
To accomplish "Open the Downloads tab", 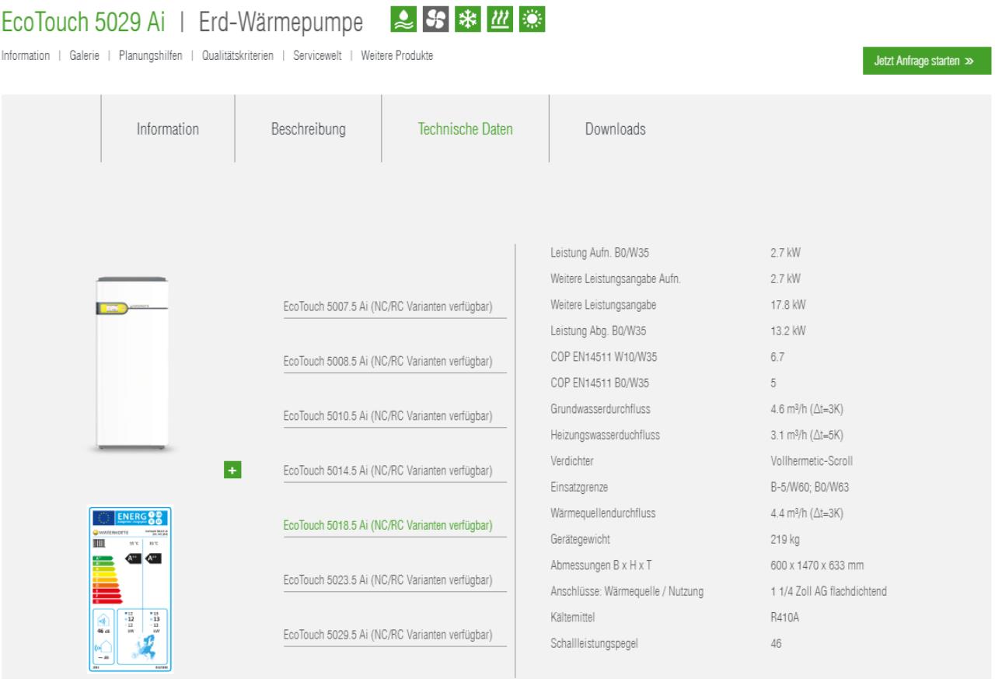I will [x=615, y=129].
